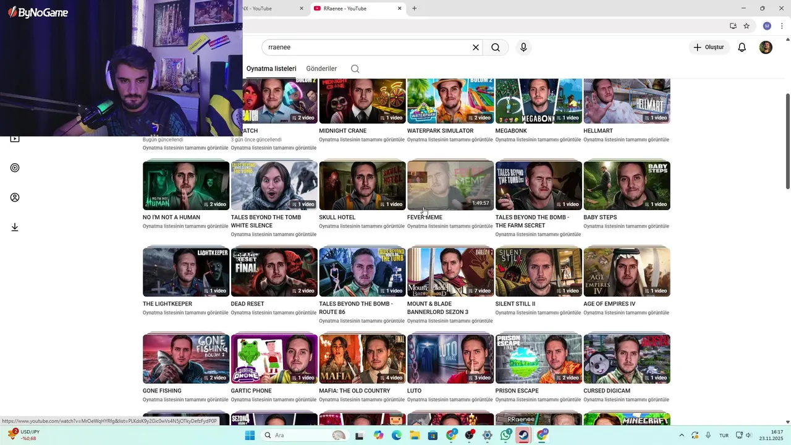The width and height of the screenshot is (791, 445).
Task: Open the account icon in YouTube sidebar
Action: tap(15, 197)
